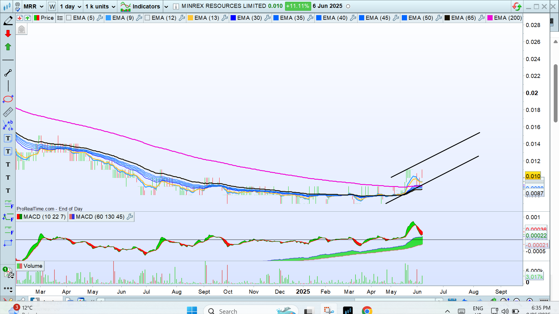Open MACD (60 130 45) wrench settings

pos(130,217)
